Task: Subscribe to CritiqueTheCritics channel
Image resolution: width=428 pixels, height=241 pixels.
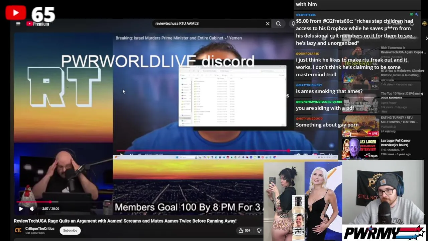Action: 70,230
